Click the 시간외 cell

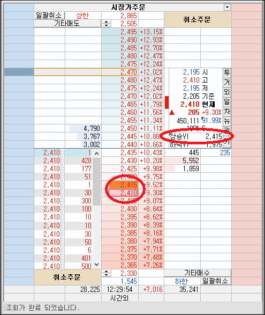119,298
